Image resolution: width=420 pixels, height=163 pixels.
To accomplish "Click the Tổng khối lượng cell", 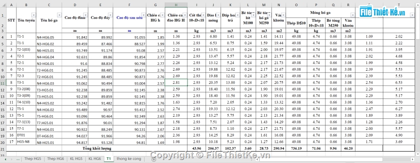I will (x=97, y=148).
